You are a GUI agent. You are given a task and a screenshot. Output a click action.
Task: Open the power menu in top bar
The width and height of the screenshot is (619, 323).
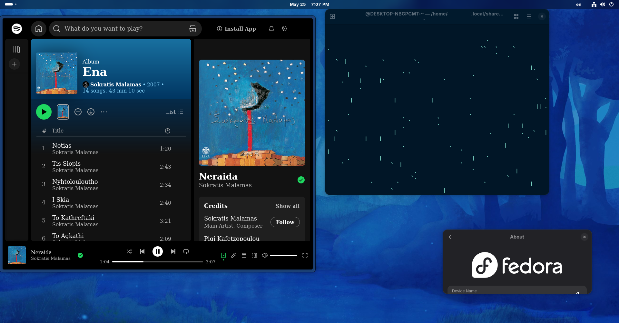point(612,4)
